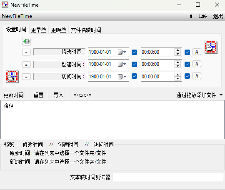
Task: Click the = button for 修改时间
Action: [26, 52]
